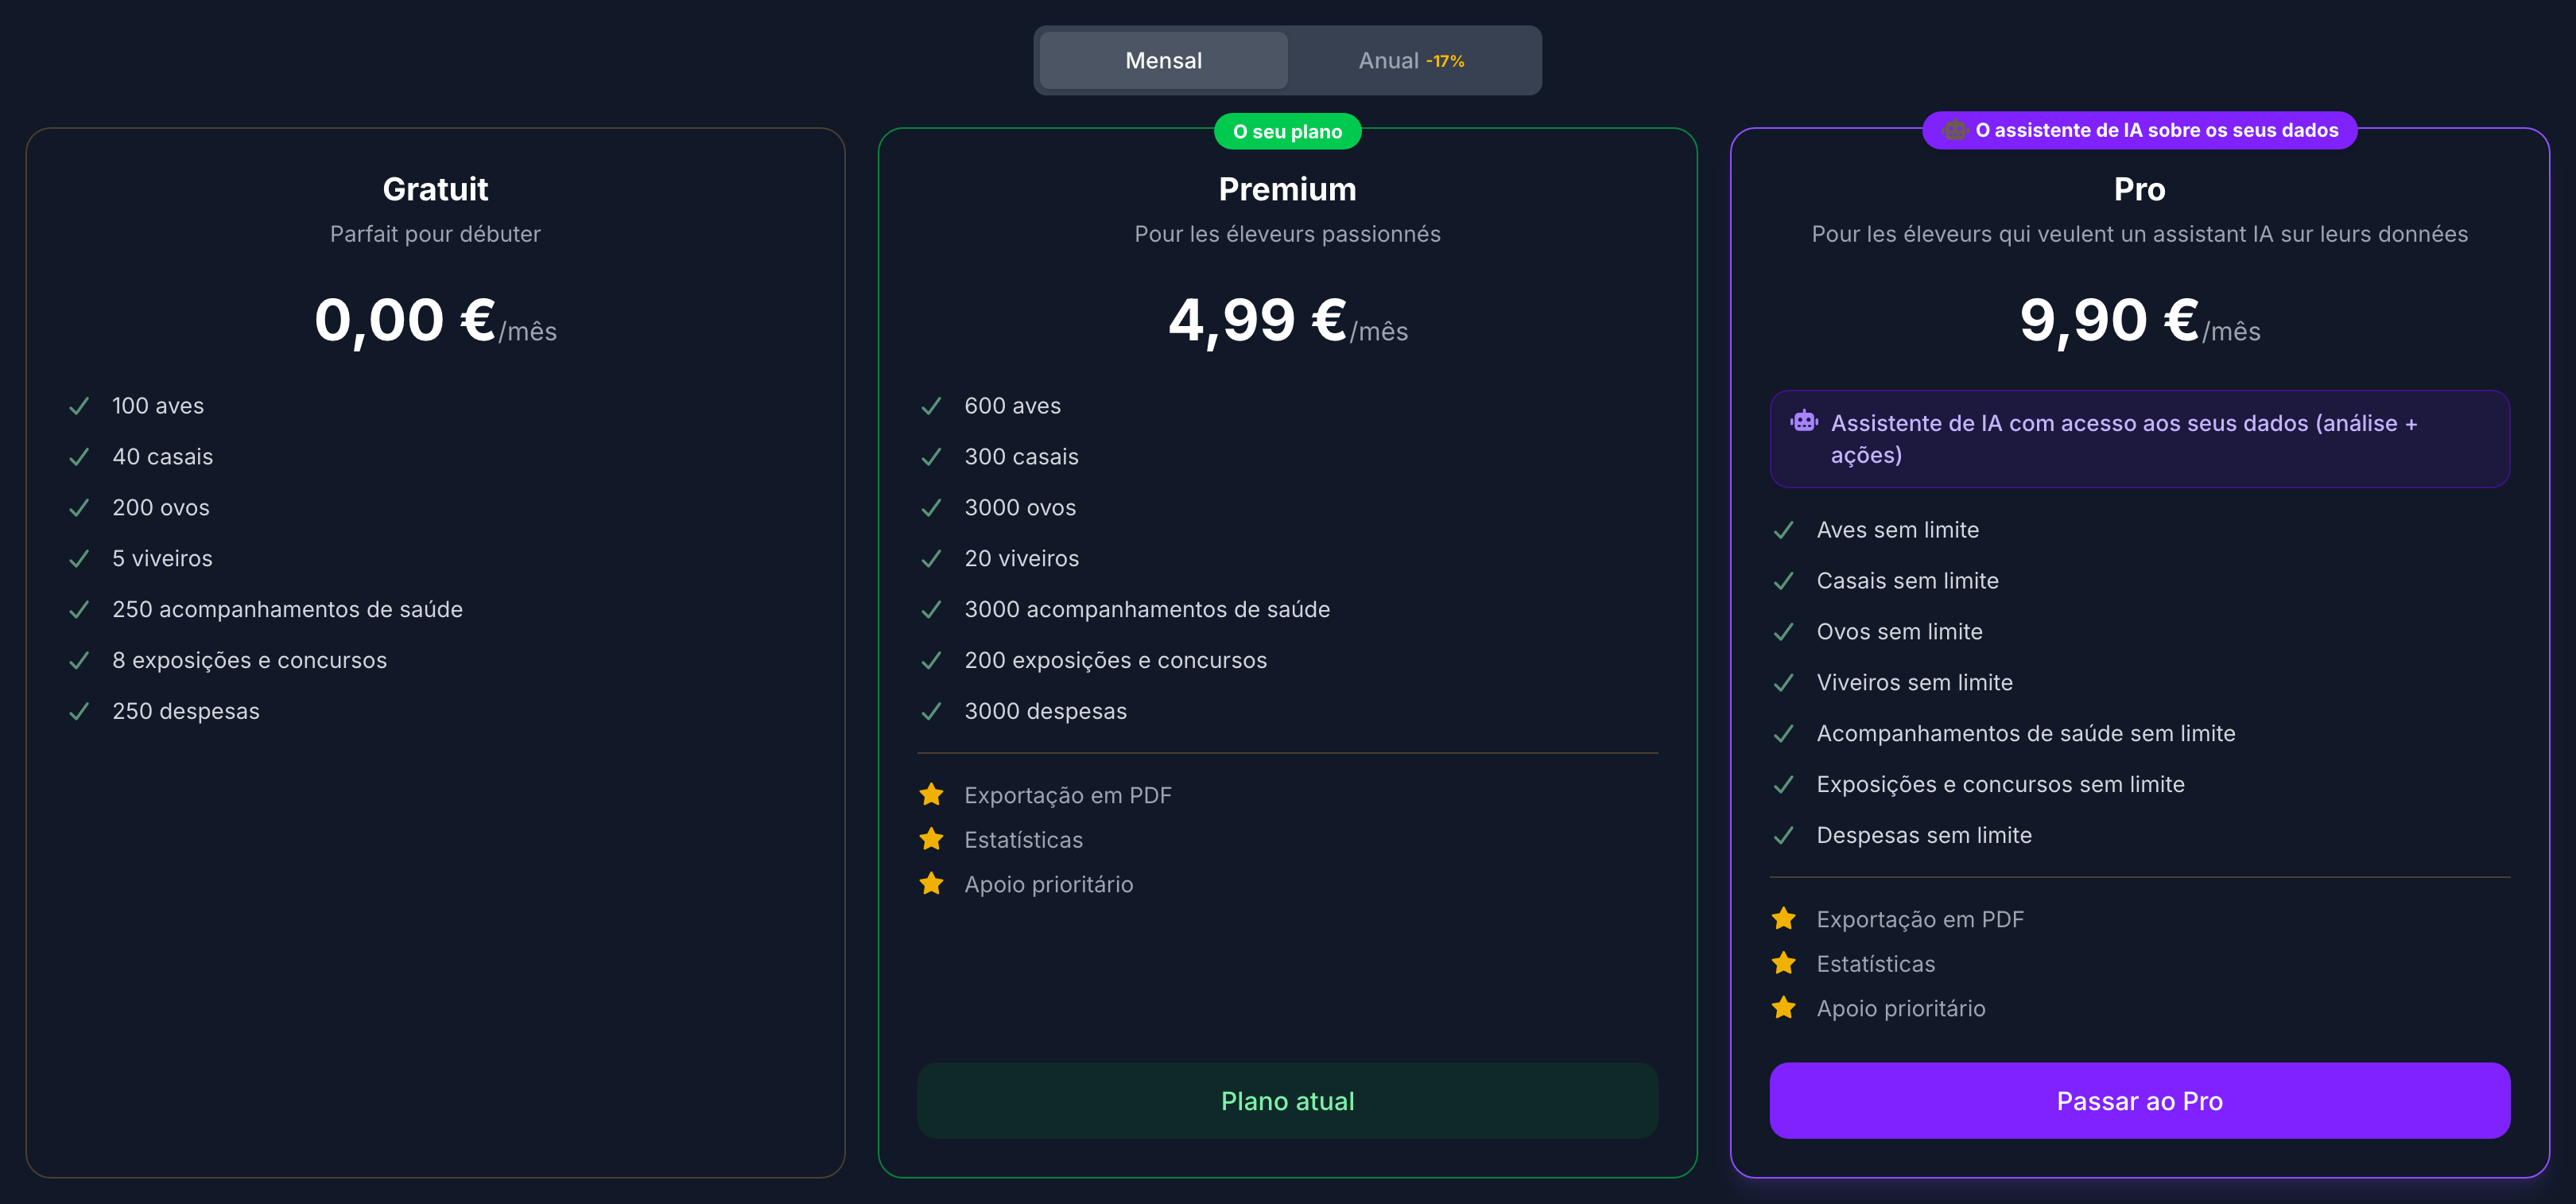The height and width of the screenshot is (1204, 2576).
Task: Click the Plano atual button
Action: tap(1287, 1101)
